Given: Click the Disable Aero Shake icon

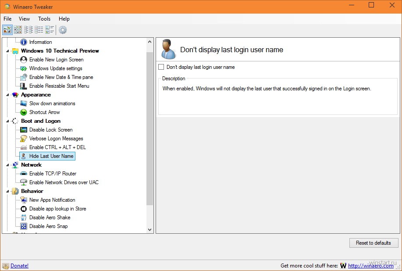Looking at the screenshot, I should point(24,218).
